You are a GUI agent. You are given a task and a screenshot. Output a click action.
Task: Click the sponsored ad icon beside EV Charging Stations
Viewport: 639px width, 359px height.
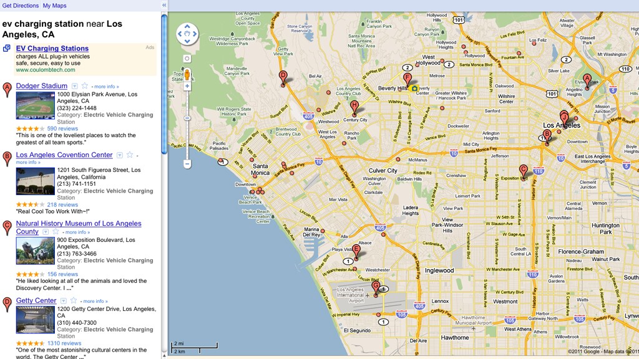[6, 49]
